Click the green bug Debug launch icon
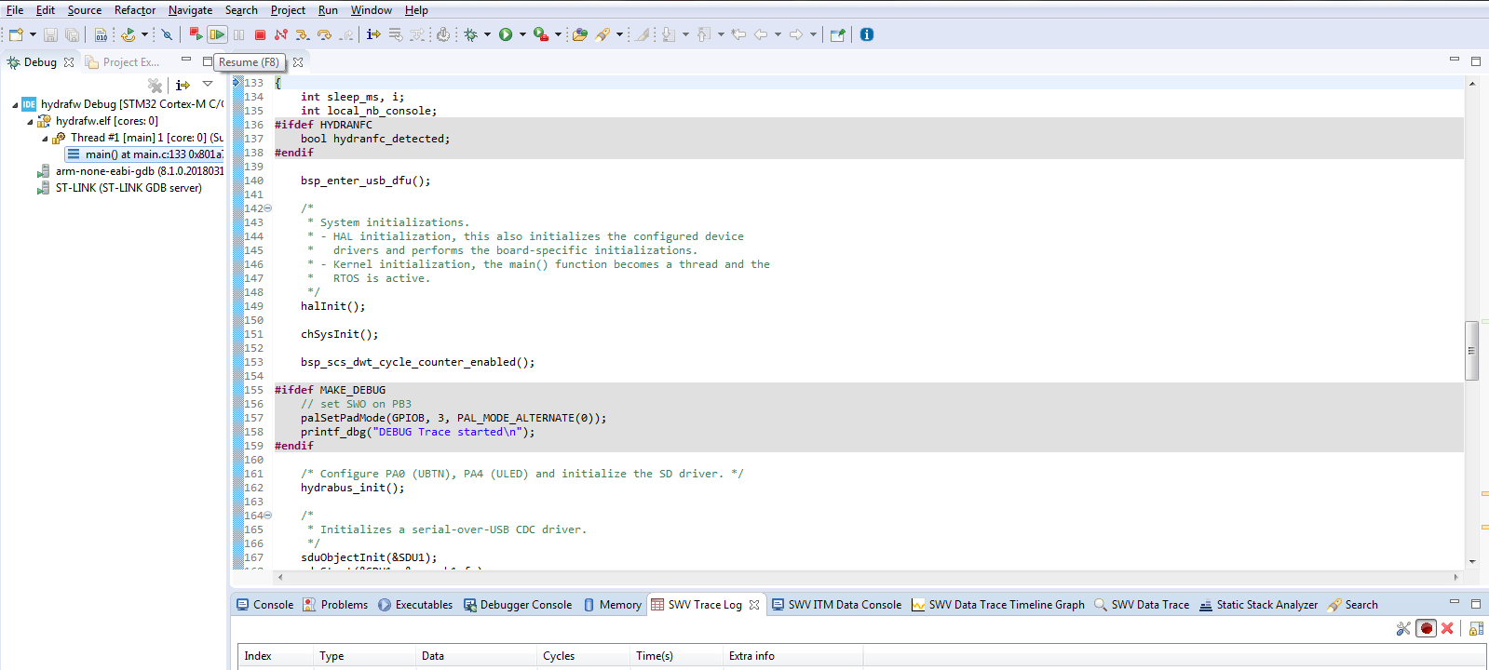Image resolution: width=1489 pixels, height=670 pixels. [471, 34]
